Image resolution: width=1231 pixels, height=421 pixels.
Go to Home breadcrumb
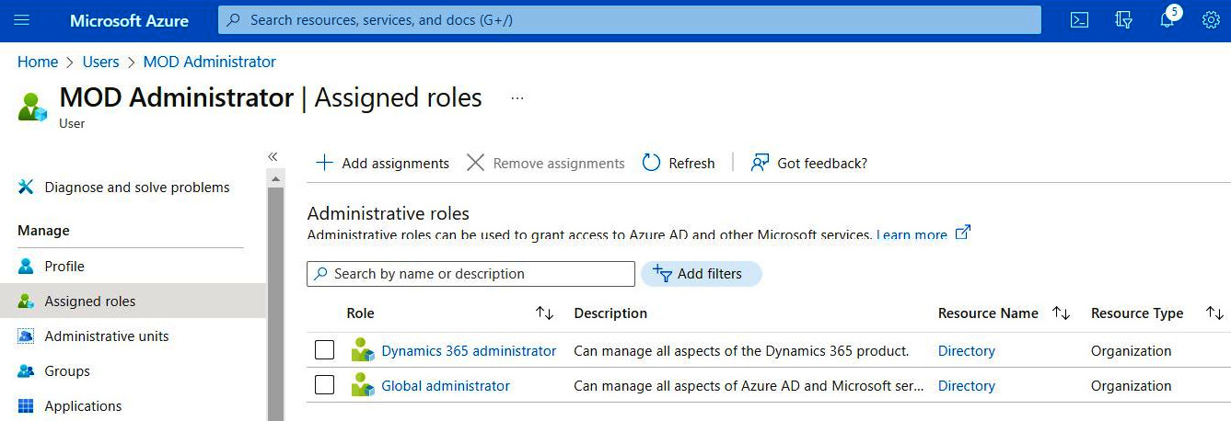tap(38, 62)
